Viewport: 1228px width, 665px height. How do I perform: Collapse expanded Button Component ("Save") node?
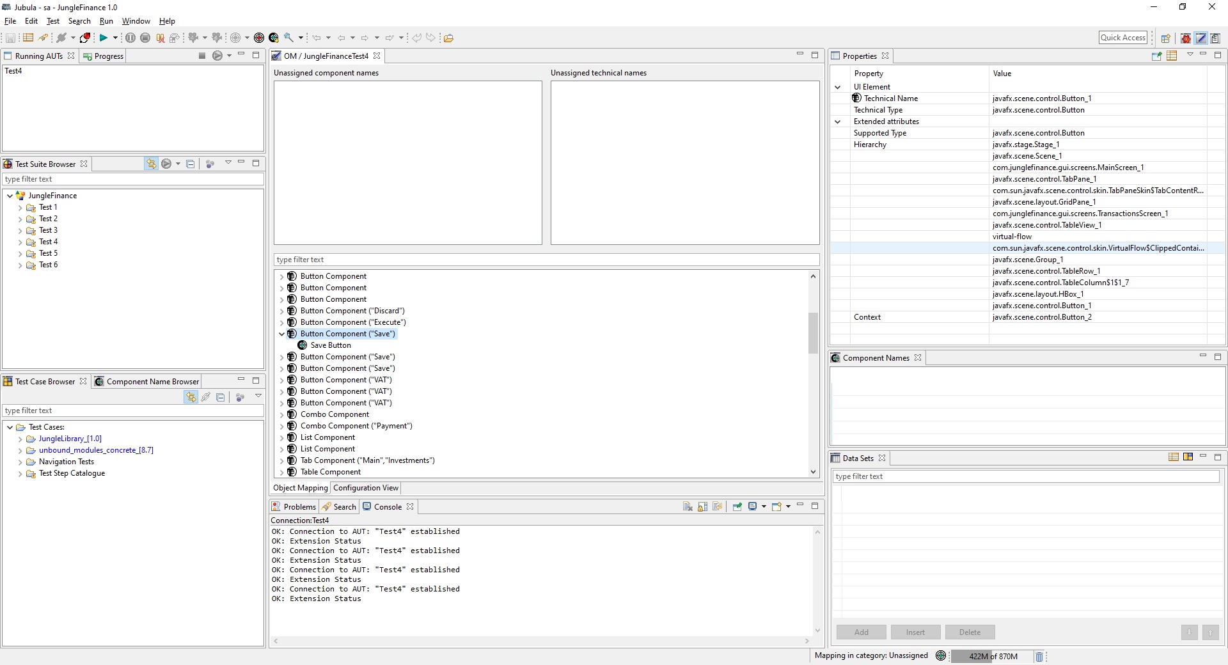tap(281, 334)
